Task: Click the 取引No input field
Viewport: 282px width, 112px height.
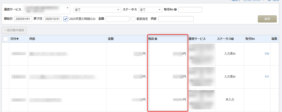Action: click(x=190, y=10)
